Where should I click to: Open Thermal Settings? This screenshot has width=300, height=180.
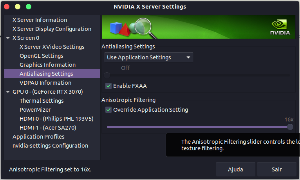42,101
